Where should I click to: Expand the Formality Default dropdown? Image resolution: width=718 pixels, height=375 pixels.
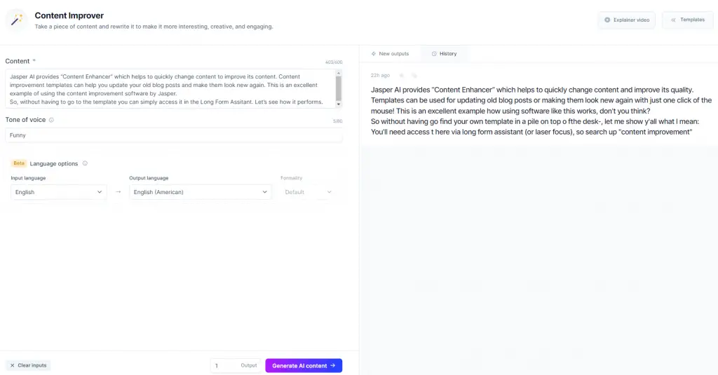308,192
